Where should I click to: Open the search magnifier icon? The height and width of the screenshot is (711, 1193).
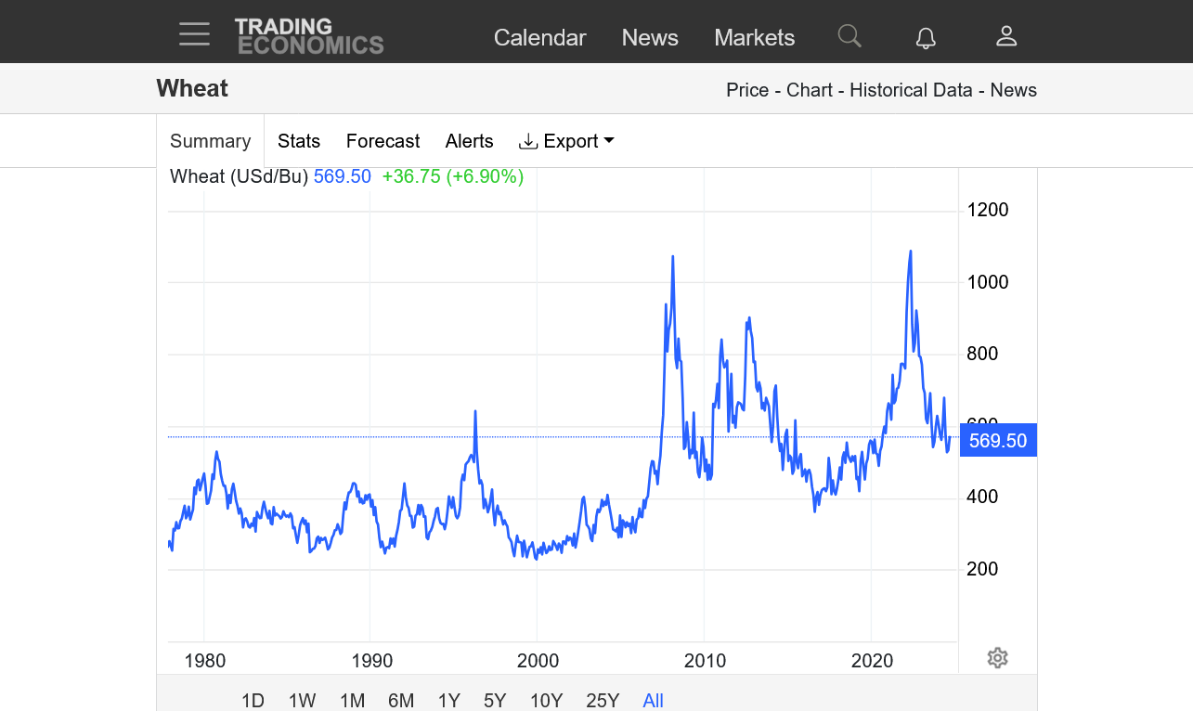pos(849,36)
